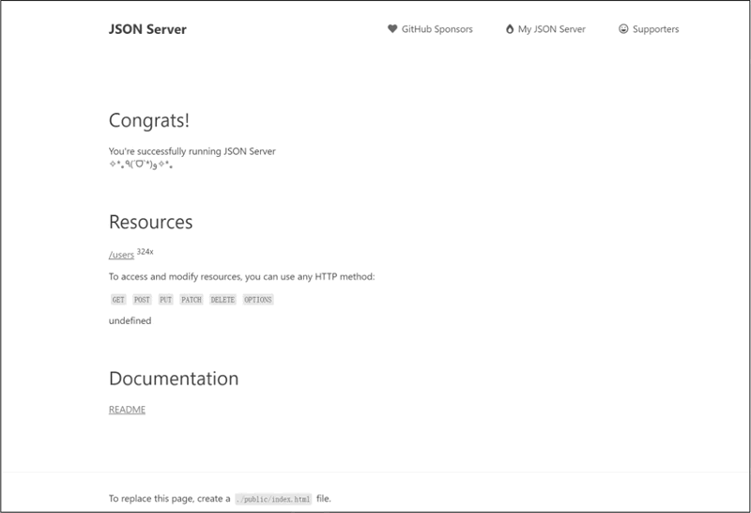This screenshot has width=751, height=513.
Task: Click the PATCH method tag
Action: point(192,300)
